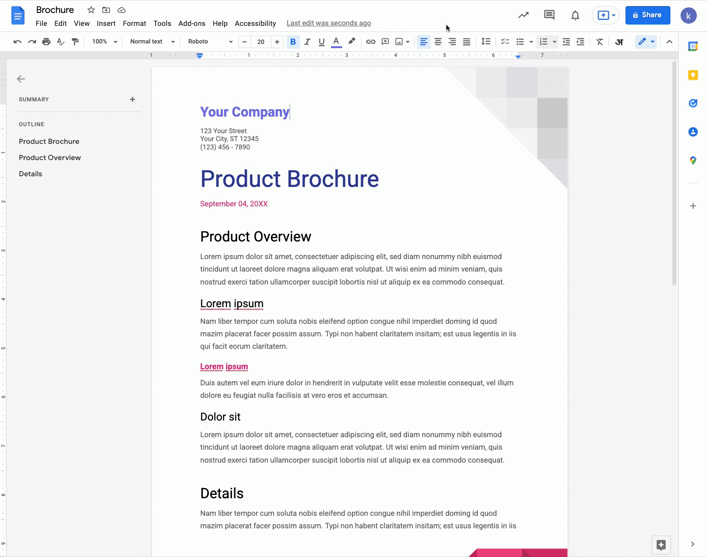Open the zoom level dropdown
Viewport: 707px width, 557px height.
coord(104,42)
